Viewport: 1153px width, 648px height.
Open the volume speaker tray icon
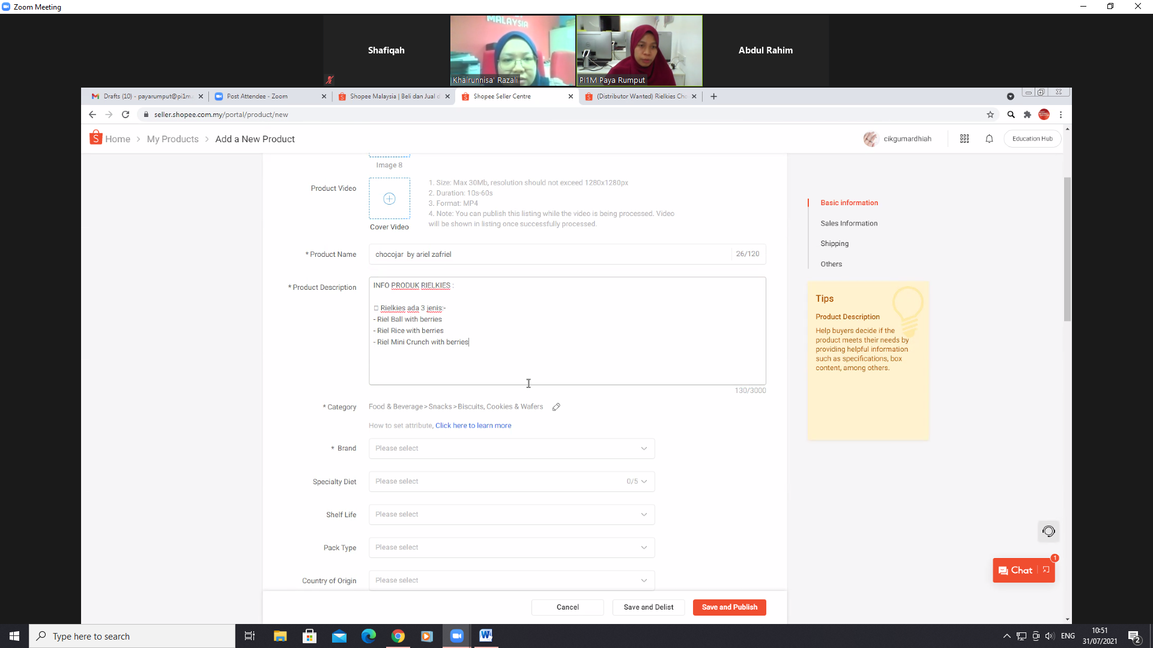coord(1050,636)
